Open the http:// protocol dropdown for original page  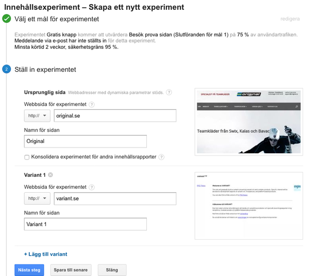37,115
